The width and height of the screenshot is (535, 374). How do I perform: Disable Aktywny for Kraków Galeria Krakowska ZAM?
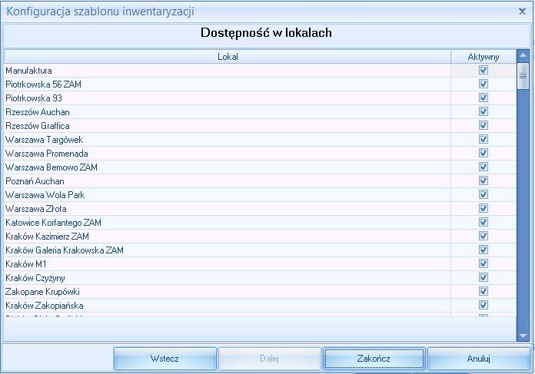pos(483,250)
